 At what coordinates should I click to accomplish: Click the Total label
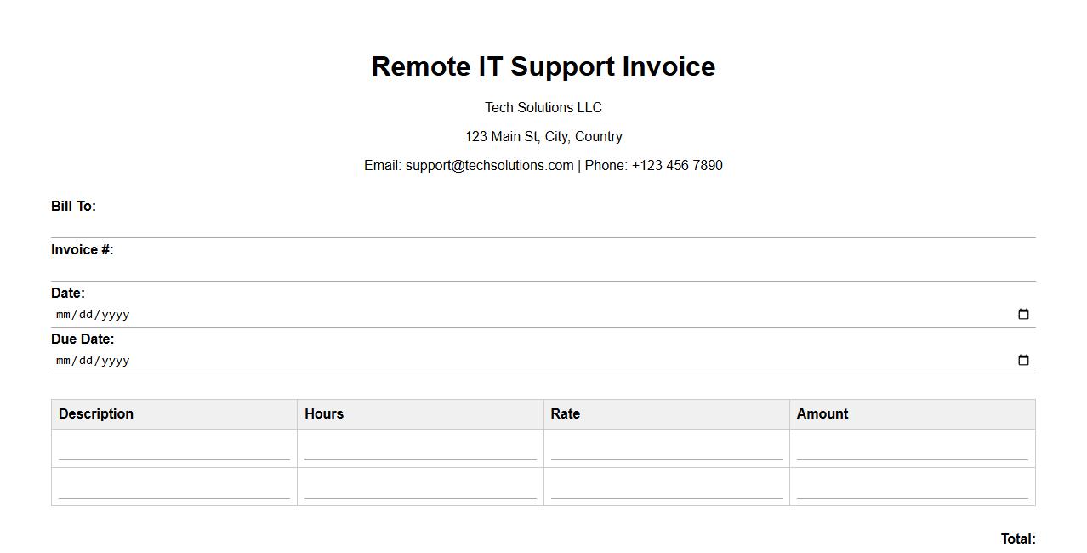(x=1017, y=539)
